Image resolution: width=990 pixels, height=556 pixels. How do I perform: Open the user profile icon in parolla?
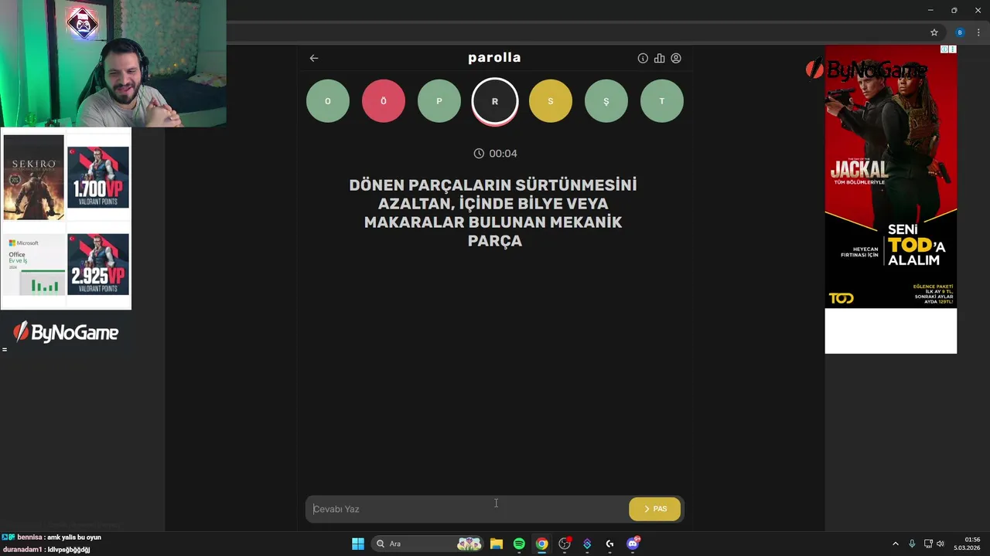(x=676, y=58)
